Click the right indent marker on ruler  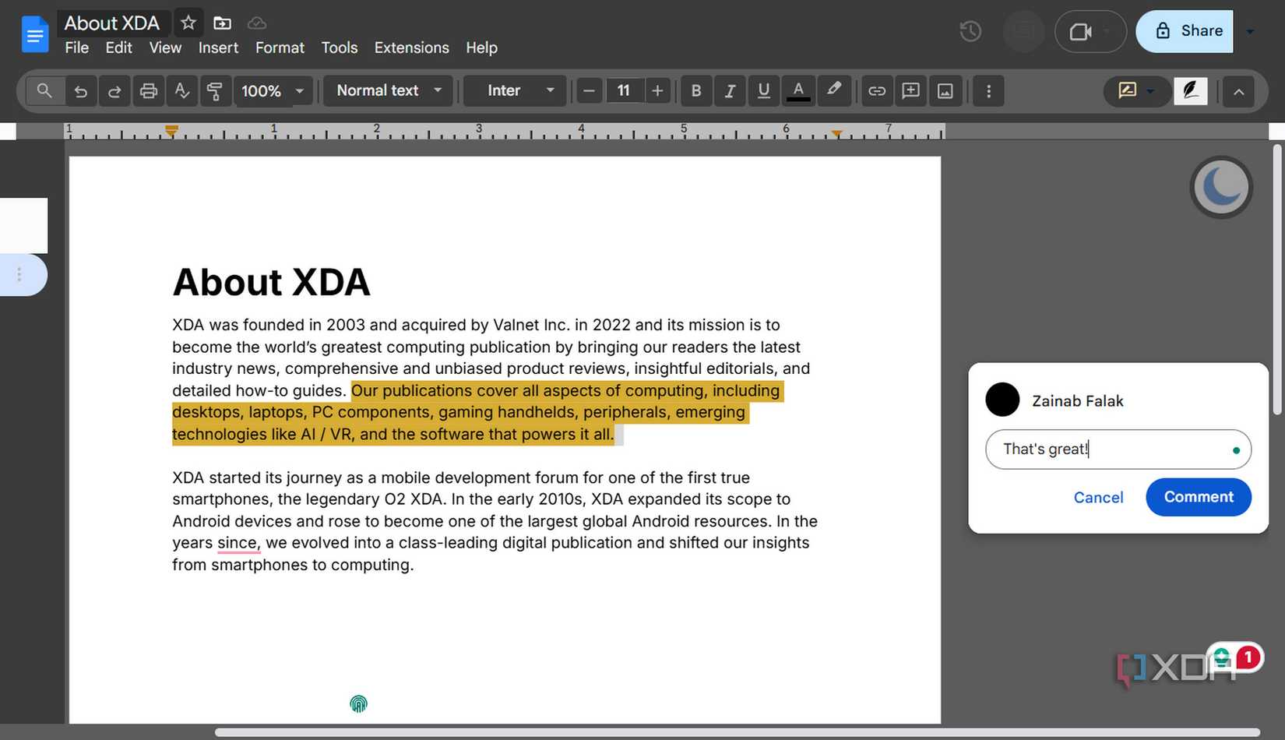pyautogui.click(x=836, y=134)
